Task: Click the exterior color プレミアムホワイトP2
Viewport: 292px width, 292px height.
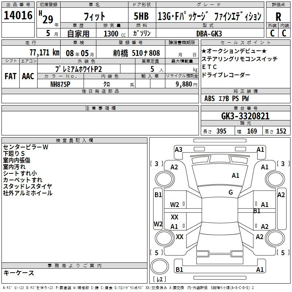Action: [x=79, y=69]
